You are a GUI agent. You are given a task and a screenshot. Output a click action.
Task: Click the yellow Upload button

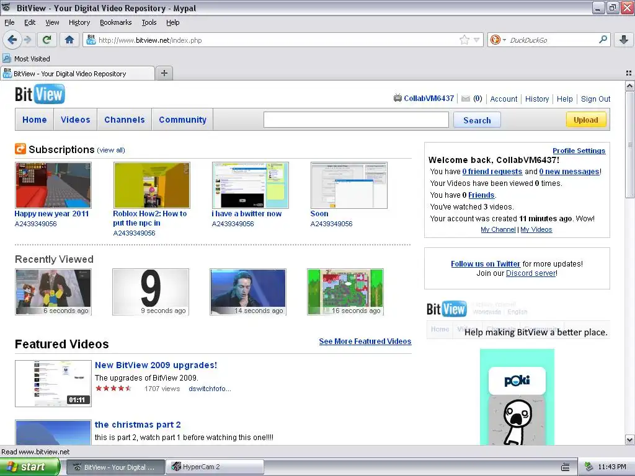point(585,120)
